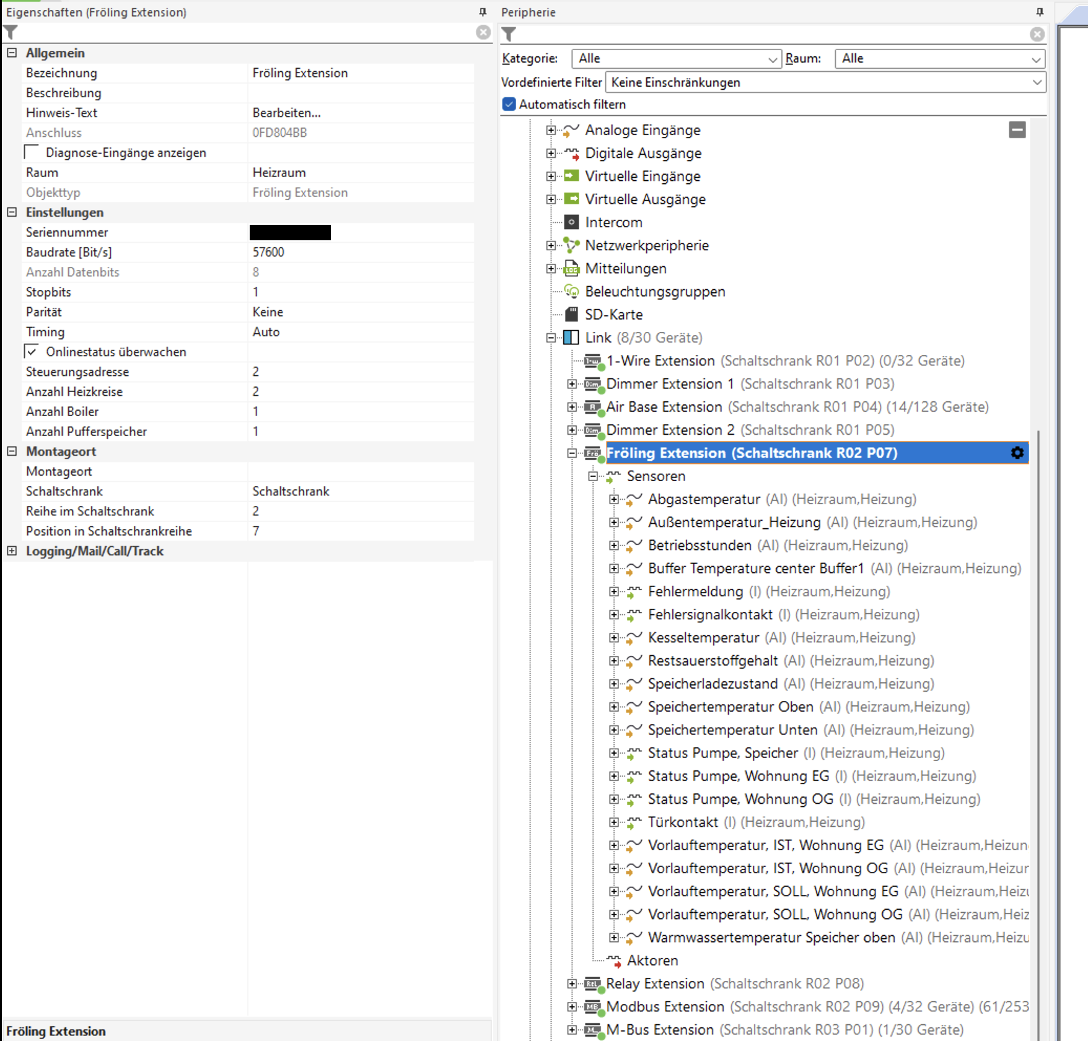
Task: Edit Anzahl Heizkreise value
Action: [361, 391]
